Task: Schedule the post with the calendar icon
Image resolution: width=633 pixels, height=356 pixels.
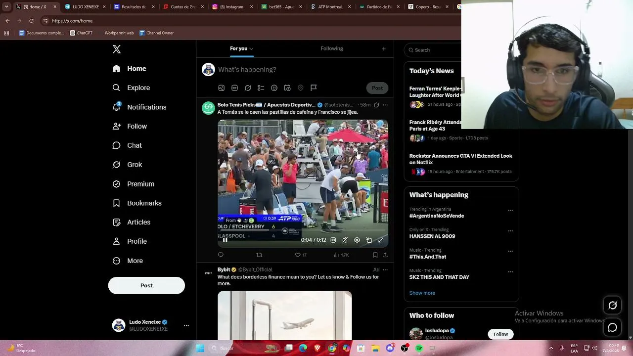Action: pos(287,88)
